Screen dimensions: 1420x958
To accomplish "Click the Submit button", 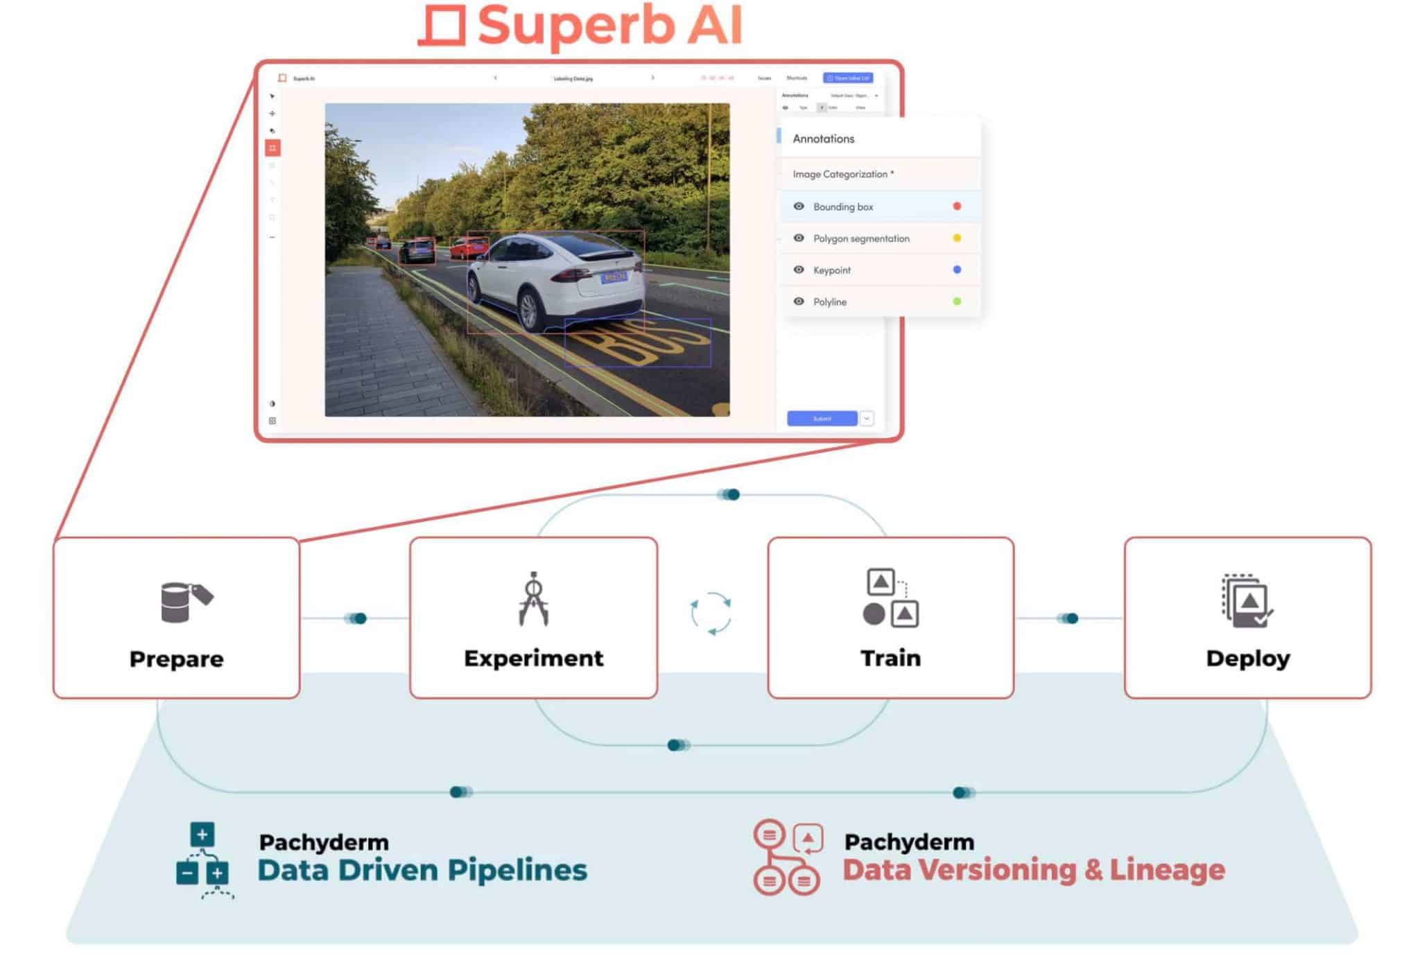I will pos(823,418).
